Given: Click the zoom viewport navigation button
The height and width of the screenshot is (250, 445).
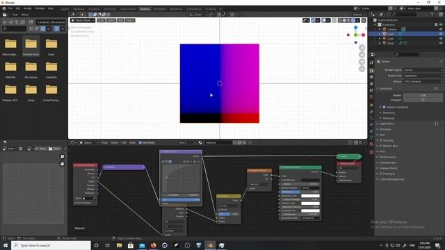Looking at the screenshot, I should pos(362,48).
